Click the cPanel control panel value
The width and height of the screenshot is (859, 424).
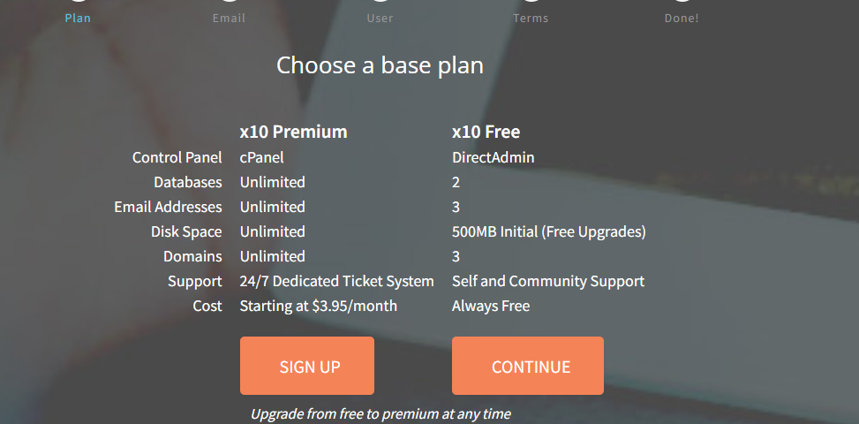[x=262, y=158]
